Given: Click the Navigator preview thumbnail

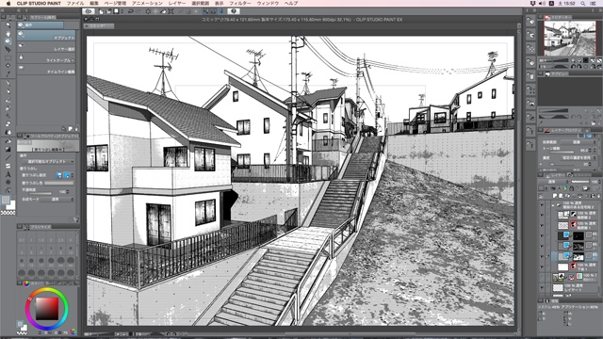Looking at the screenshot, I should 569,39.
